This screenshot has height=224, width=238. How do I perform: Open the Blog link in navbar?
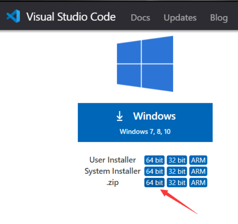219,18
